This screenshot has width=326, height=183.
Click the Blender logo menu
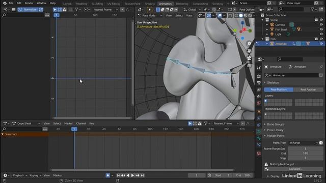coord(5,3)
